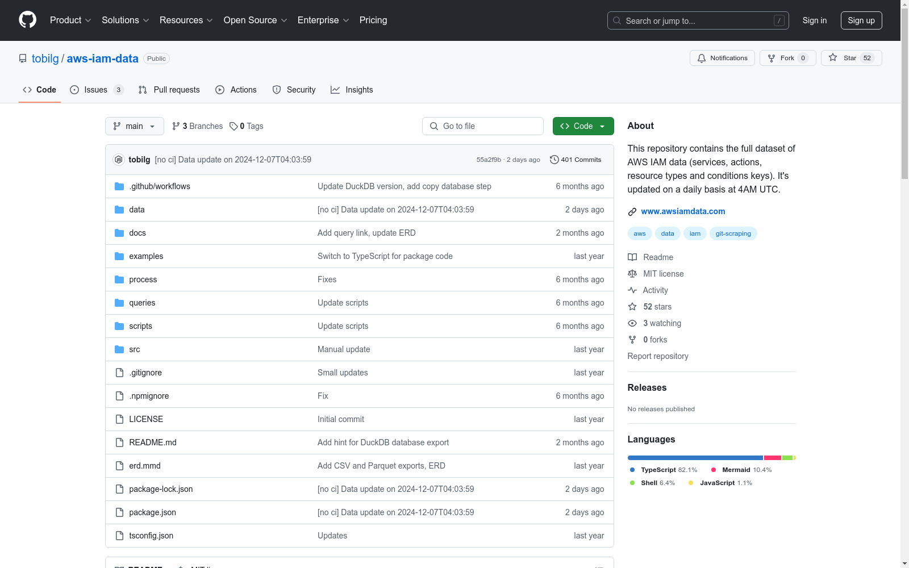Open the Open Source dropdown
The image size is (909, 568).
(256, 20)
